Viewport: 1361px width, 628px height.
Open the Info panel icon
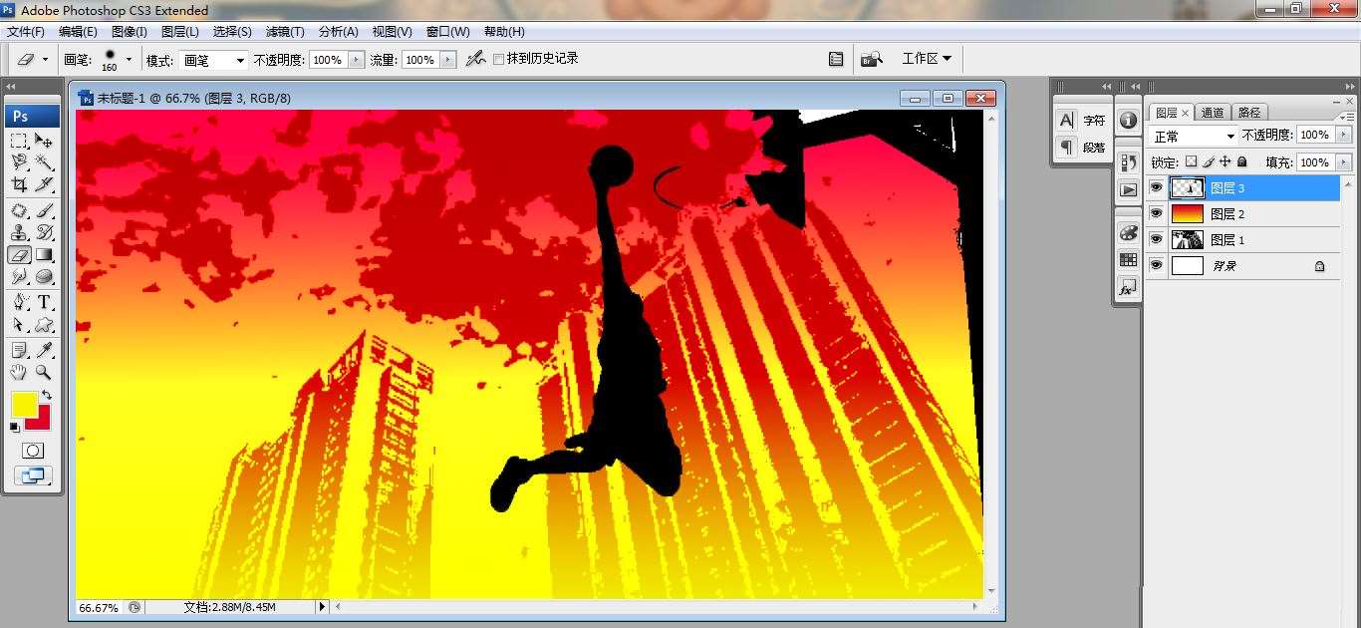pyautogui.click(x=1128, y=120)
